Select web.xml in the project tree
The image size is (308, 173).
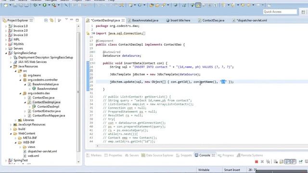click(33, 156)
